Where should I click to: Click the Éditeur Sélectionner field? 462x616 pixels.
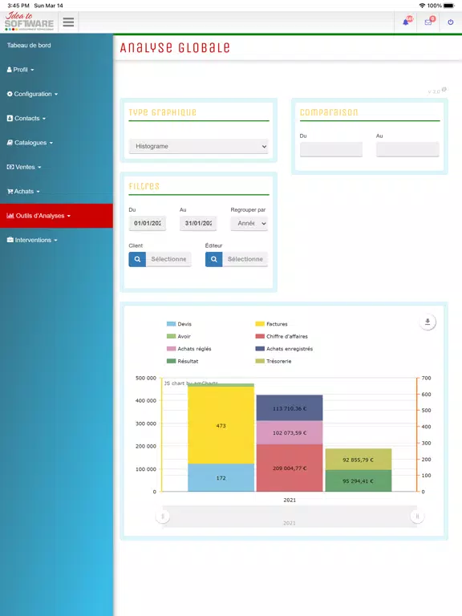(245, 259)
